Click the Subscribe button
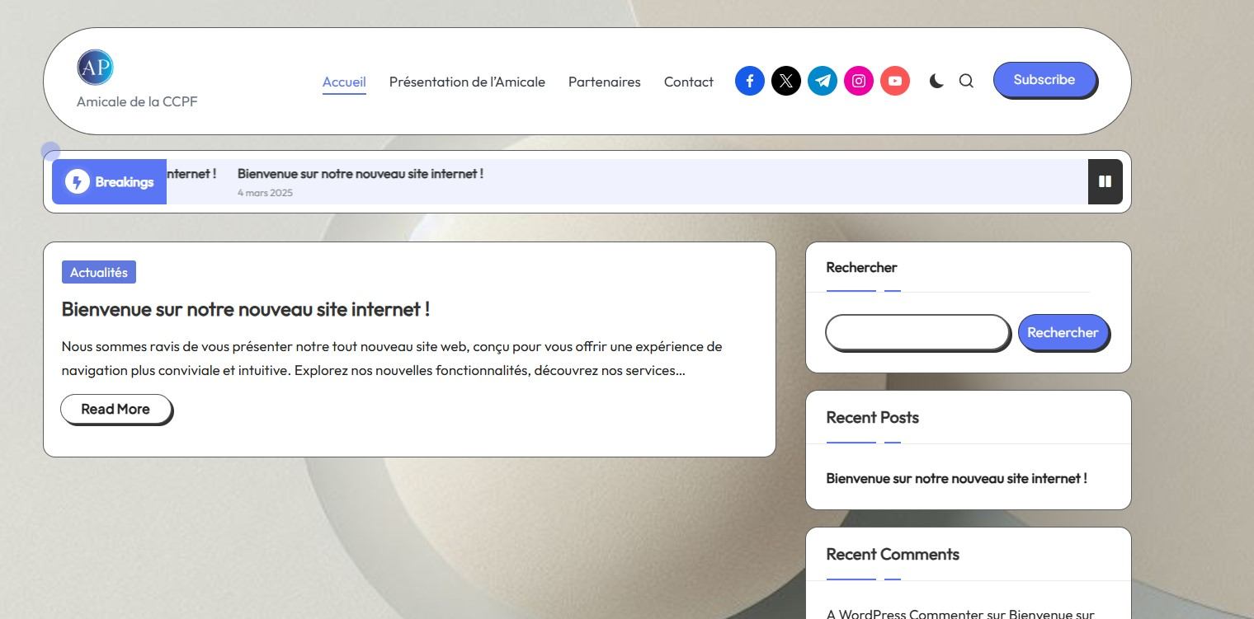 point(1044,80)
